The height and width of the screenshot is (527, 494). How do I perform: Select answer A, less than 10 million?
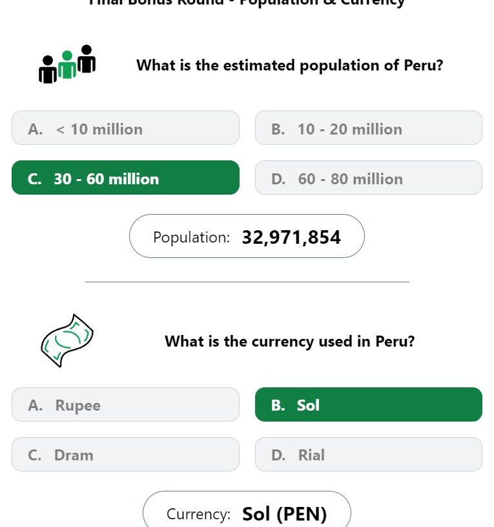tap(125, 128)
